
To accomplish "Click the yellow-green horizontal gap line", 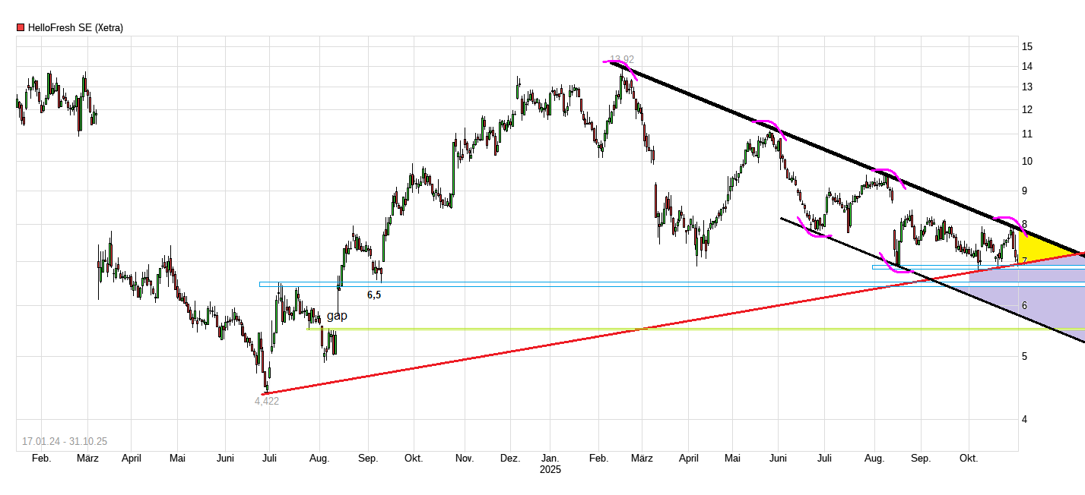I will pyautogui.click(x=532, y=329).
